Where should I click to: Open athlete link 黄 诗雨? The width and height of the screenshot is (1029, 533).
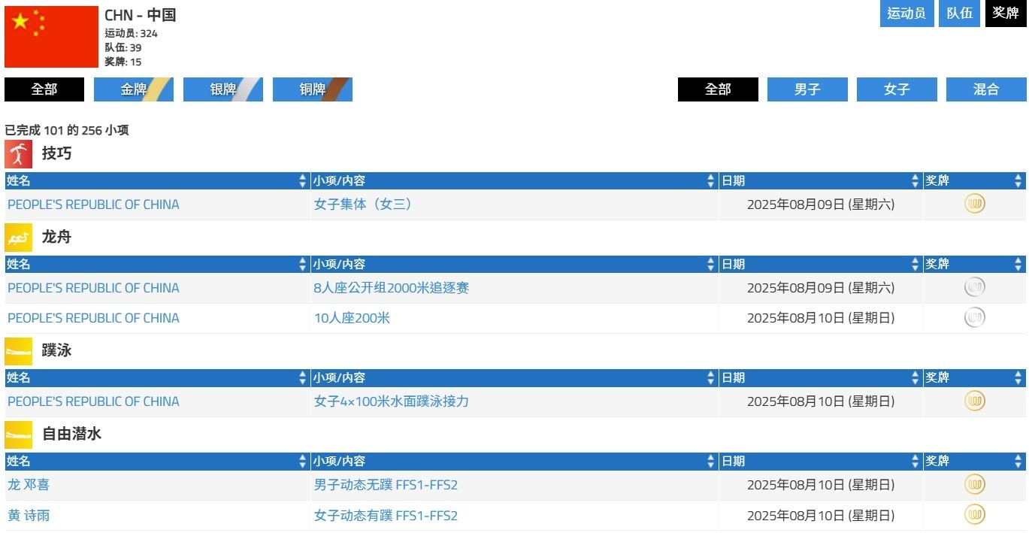(29, 516)
